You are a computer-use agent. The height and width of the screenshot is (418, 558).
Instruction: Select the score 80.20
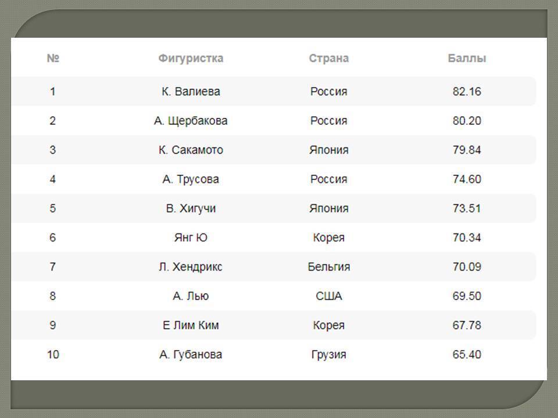(467, 121)
